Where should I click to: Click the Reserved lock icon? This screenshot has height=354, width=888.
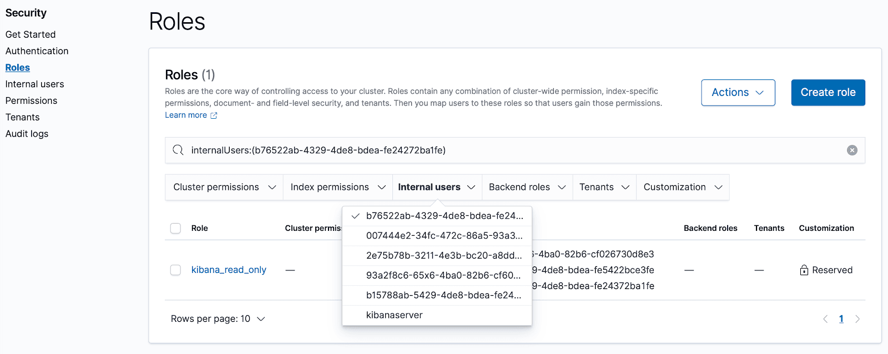804,270
